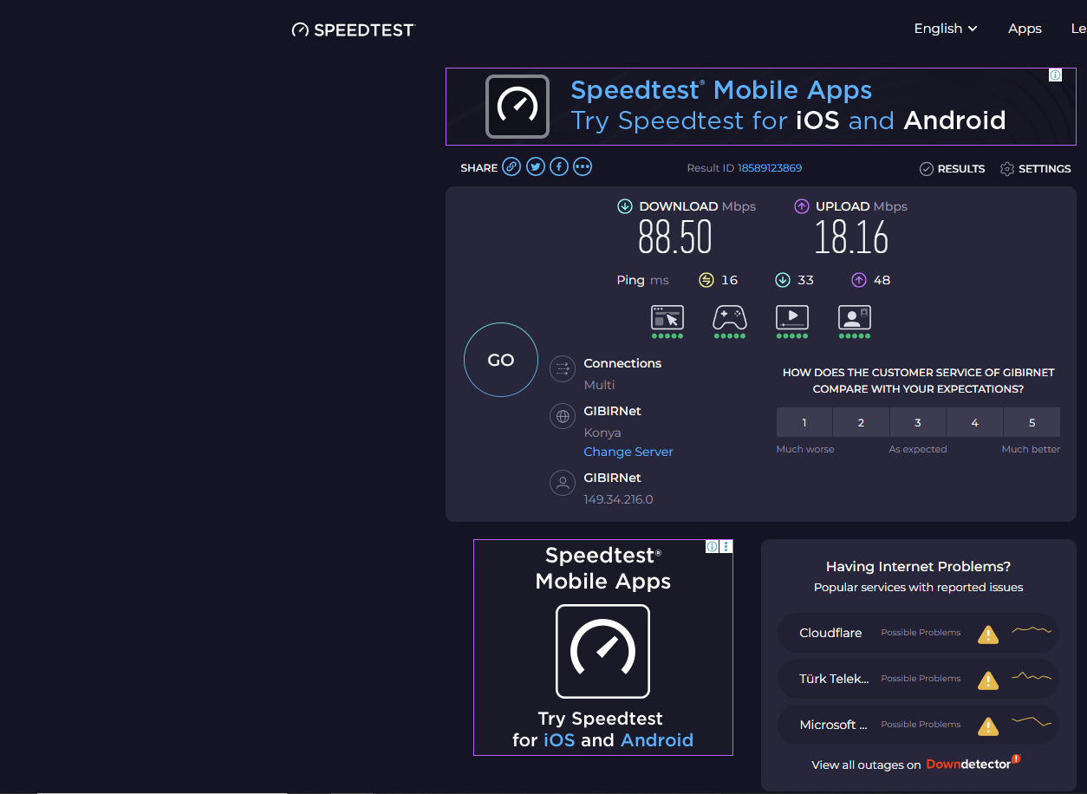Open the SETTINGS page
The image size is (1087, 794).
(1035, 169)
